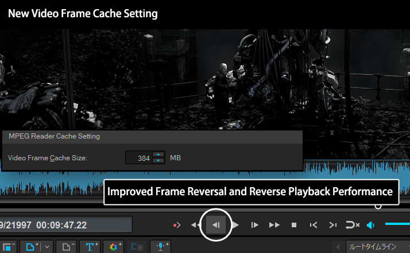Click the rewind button
Screen dimensions: 410x253
point(195,225)
